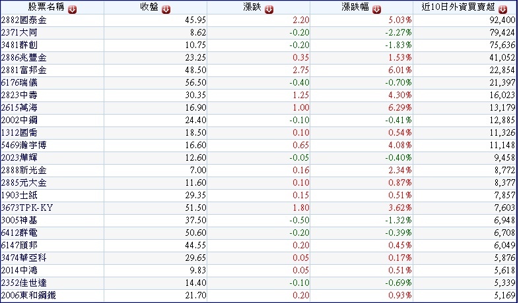This screenshot has width=519, height=303.
Task: Select percent change 0.93%
Action: [x=400, y=295]
